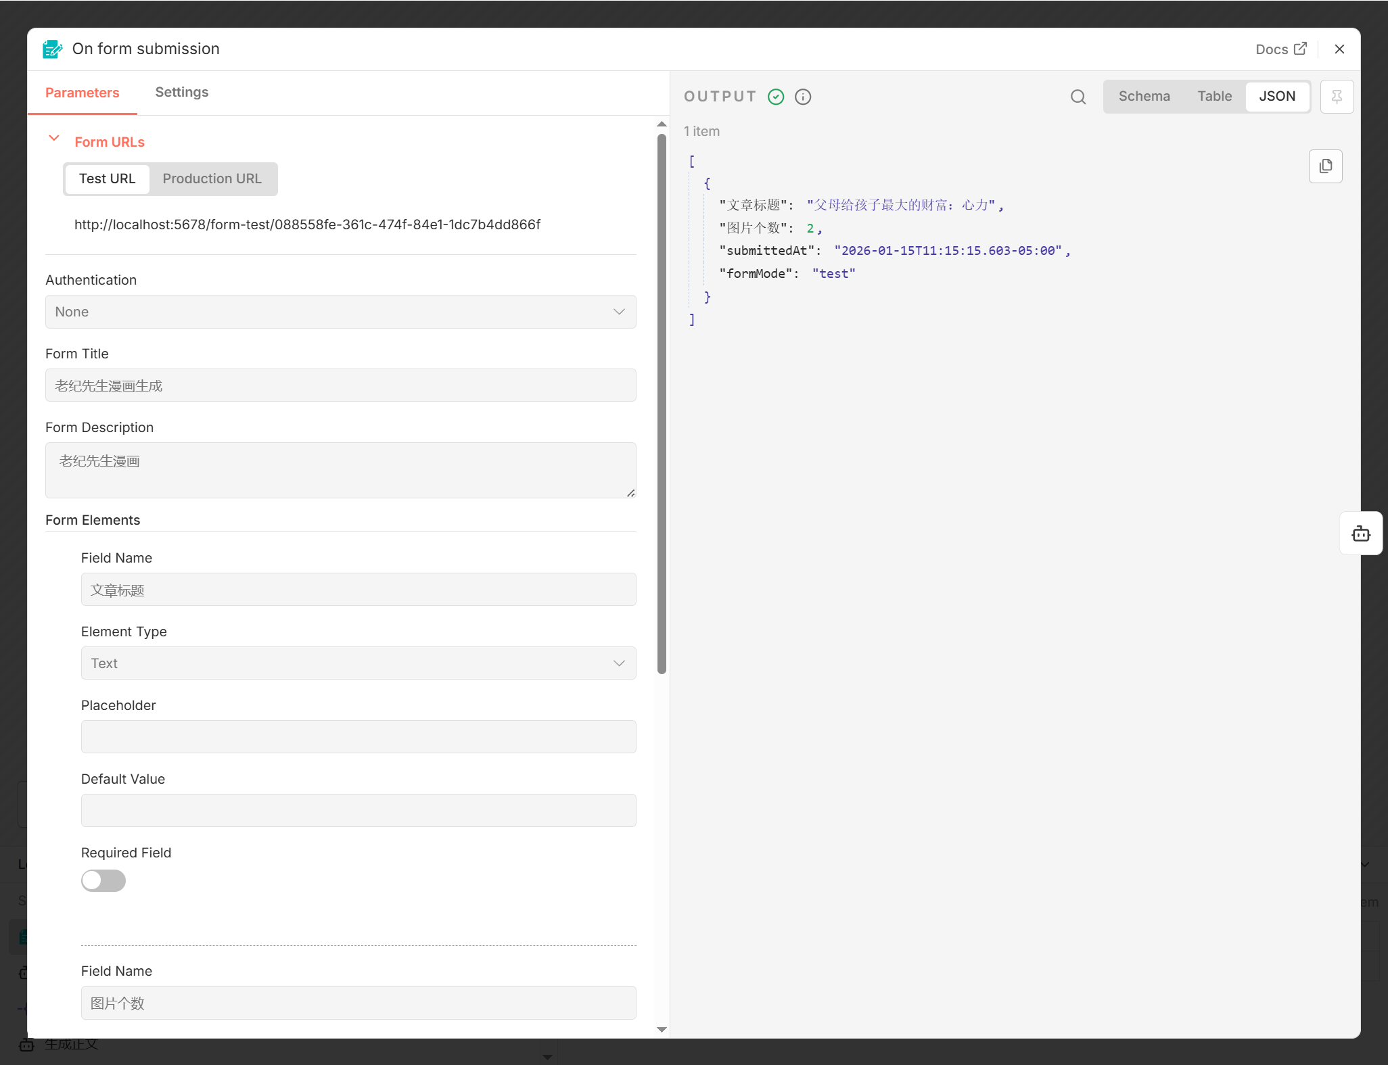The height and width of the screenshot is (1065, 1388).
Task: Search the output data with magnifier icon
Action: click(x=1078, y=97)
